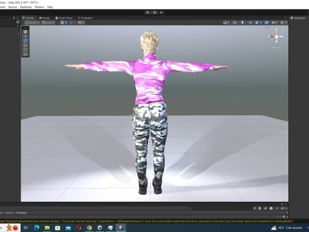Start Play mode with the Play button
The height and width of the screenshot is (232, 309).
pos(147,12)
